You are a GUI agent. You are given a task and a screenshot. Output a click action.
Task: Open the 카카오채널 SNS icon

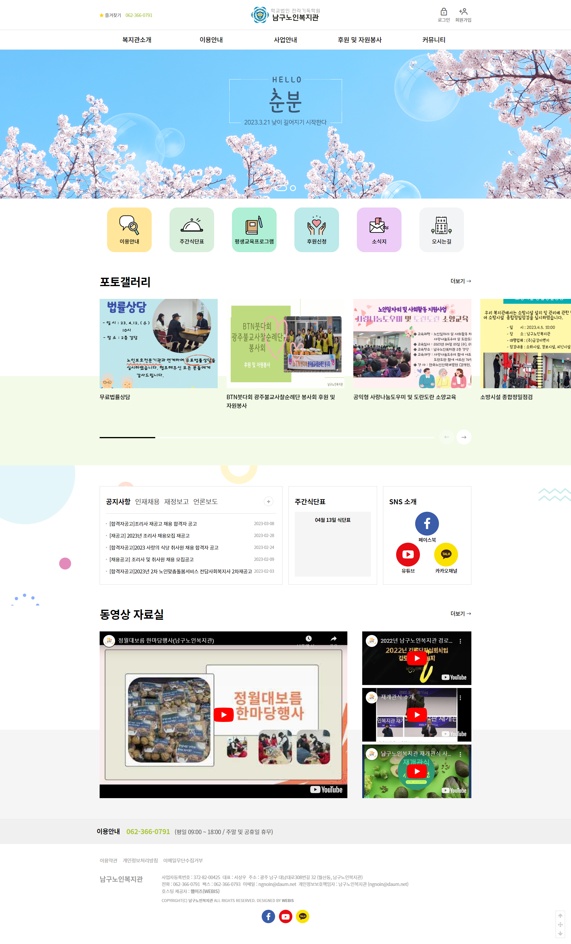(446, 554)
